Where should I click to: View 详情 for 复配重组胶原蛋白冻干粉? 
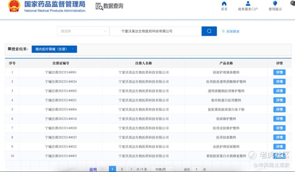[x=279, y=109]
